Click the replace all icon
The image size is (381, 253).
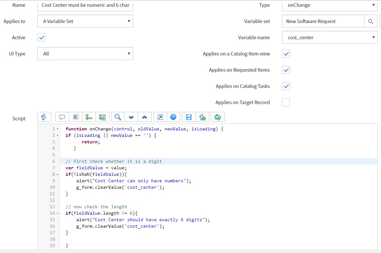[102, 117]
